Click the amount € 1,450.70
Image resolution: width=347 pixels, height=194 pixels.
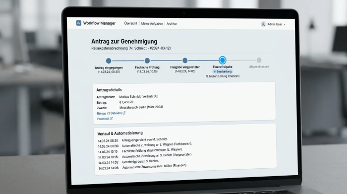[126, 102]
